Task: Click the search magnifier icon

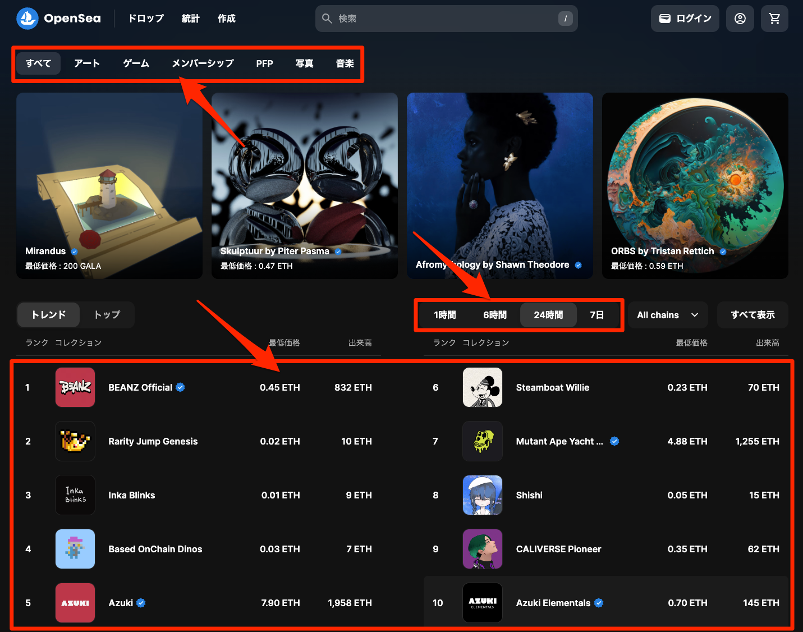Action: [327, 19]
